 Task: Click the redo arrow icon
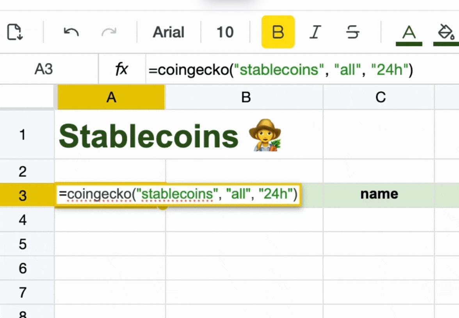click(109, 32)
